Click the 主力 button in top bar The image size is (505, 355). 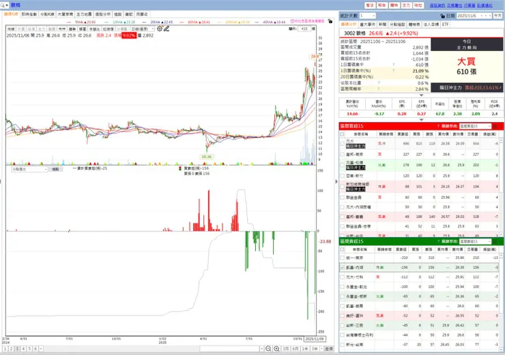coord(406,5)
